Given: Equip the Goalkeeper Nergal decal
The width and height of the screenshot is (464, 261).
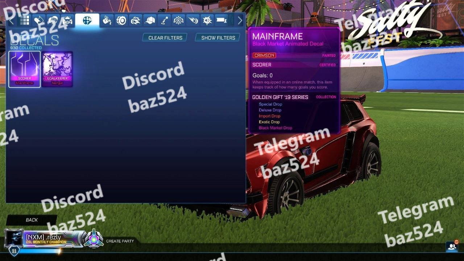Looking at the screenshot, I should (57, 69).
